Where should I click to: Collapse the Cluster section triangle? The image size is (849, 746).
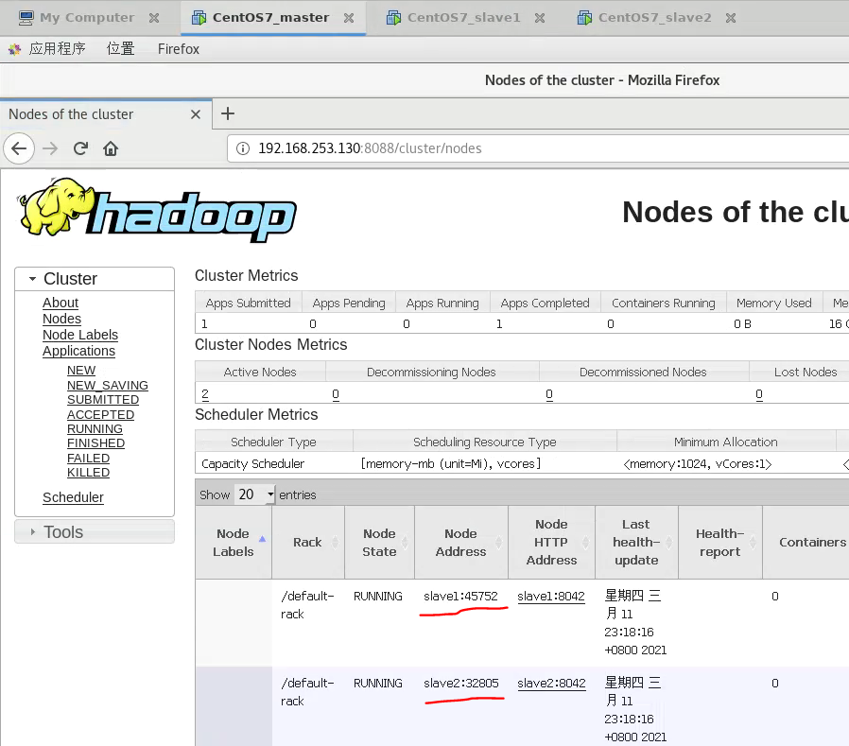32,279
